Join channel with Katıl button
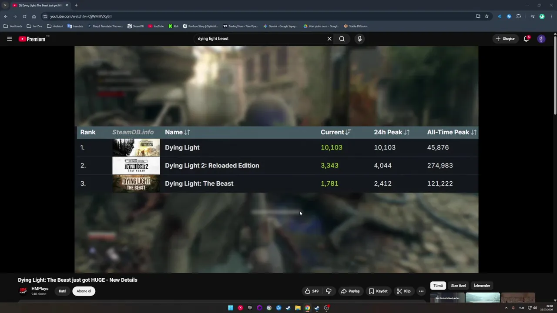Image resolution: width=557 pixels, height=313 pixels. tap(62, 291)
